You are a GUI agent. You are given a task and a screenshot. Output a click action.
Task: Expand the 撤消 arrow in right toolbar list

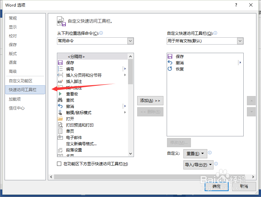[240, 63]
